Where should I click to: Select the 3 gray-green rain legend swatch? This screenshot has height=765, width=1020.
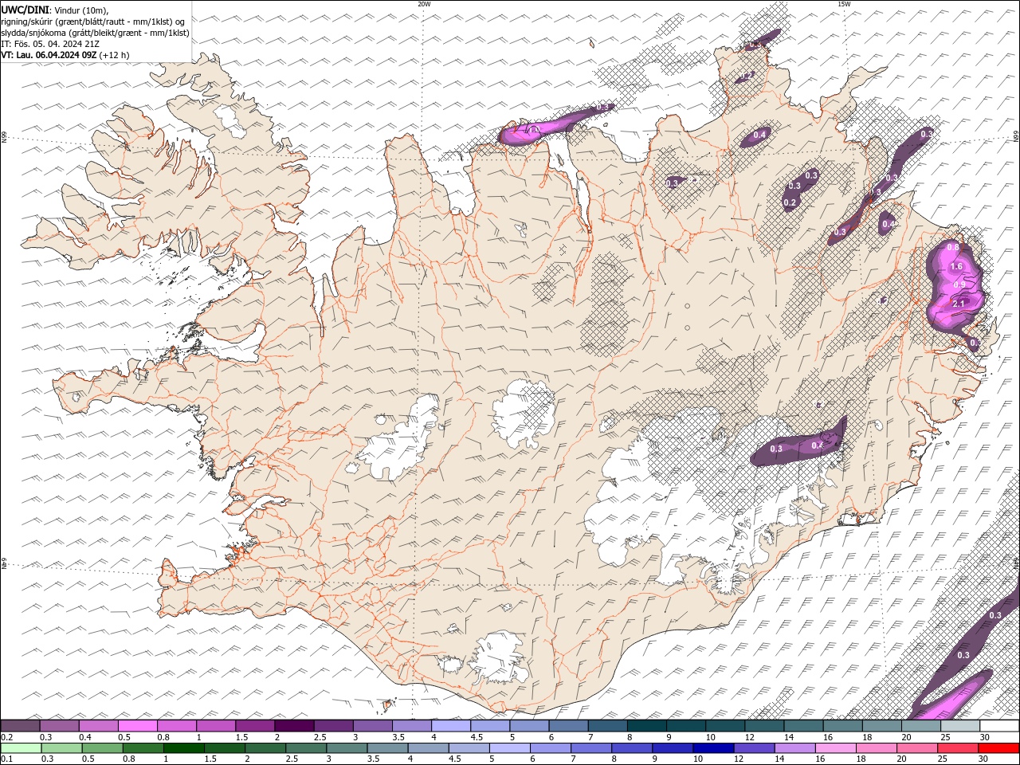tap(347, 748)
